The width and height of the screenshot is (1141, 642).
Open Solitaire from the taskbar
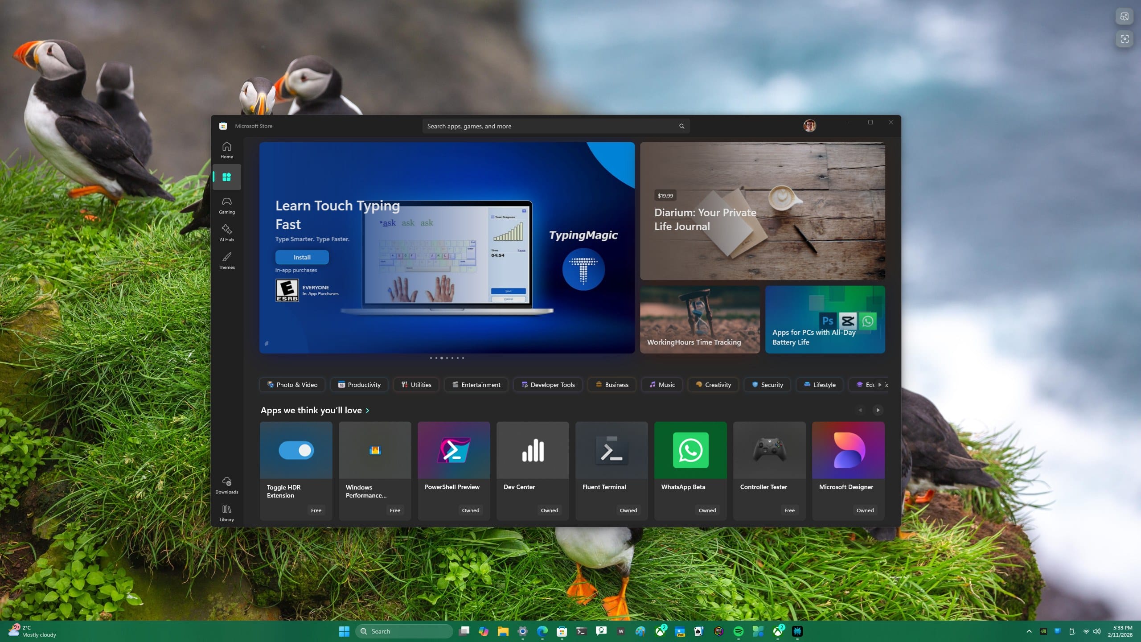click(x=699, y=631)
